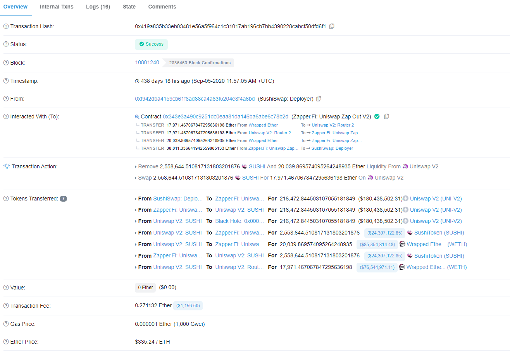Click the ($85,354,814.48) value badge
The width and height of the screenshot is (510, 351).
[377, 244]
